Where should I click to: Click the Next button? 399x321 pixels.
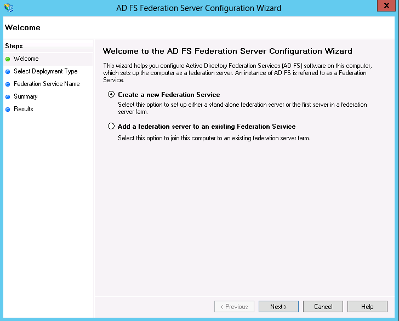click(278, 307)
